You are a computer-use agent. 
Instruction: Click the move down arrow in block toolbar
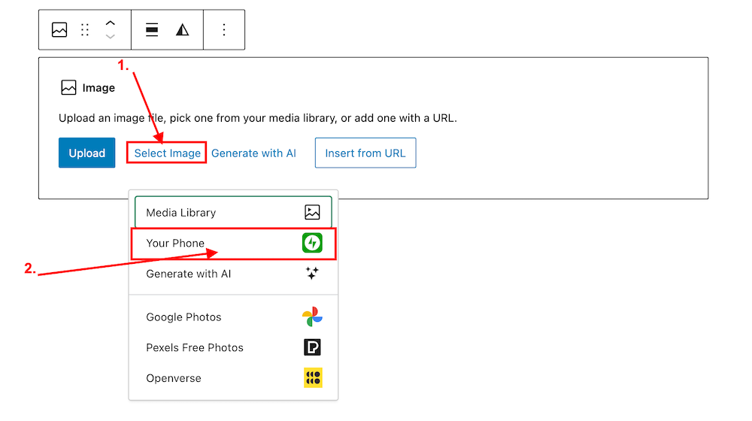point(111,36)
